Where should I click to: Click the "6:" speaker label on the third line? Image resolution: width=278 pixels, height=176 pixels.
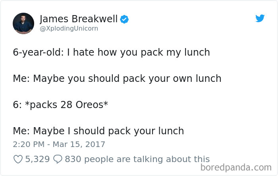tap(17, 104)
